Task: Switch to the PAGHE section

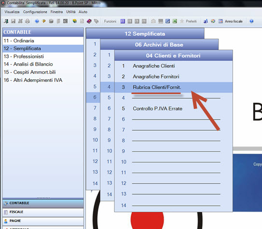Action: point(43,221)
